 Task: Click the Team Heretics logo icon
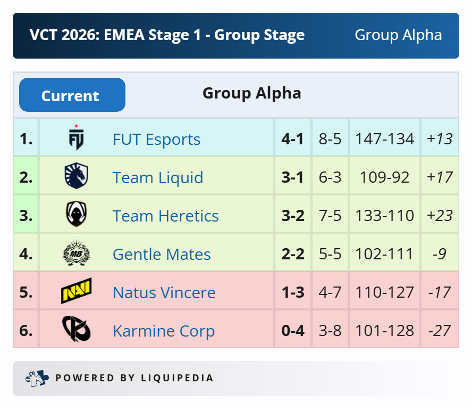tap(77, 215)
